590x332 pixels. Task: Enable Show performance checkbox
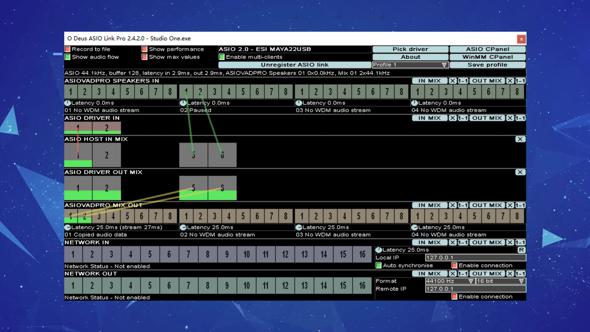(x=144, y=49)
